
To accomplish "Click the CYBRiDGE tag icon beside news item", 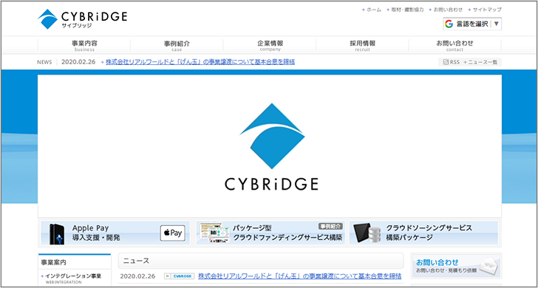I will pos(179,276).
